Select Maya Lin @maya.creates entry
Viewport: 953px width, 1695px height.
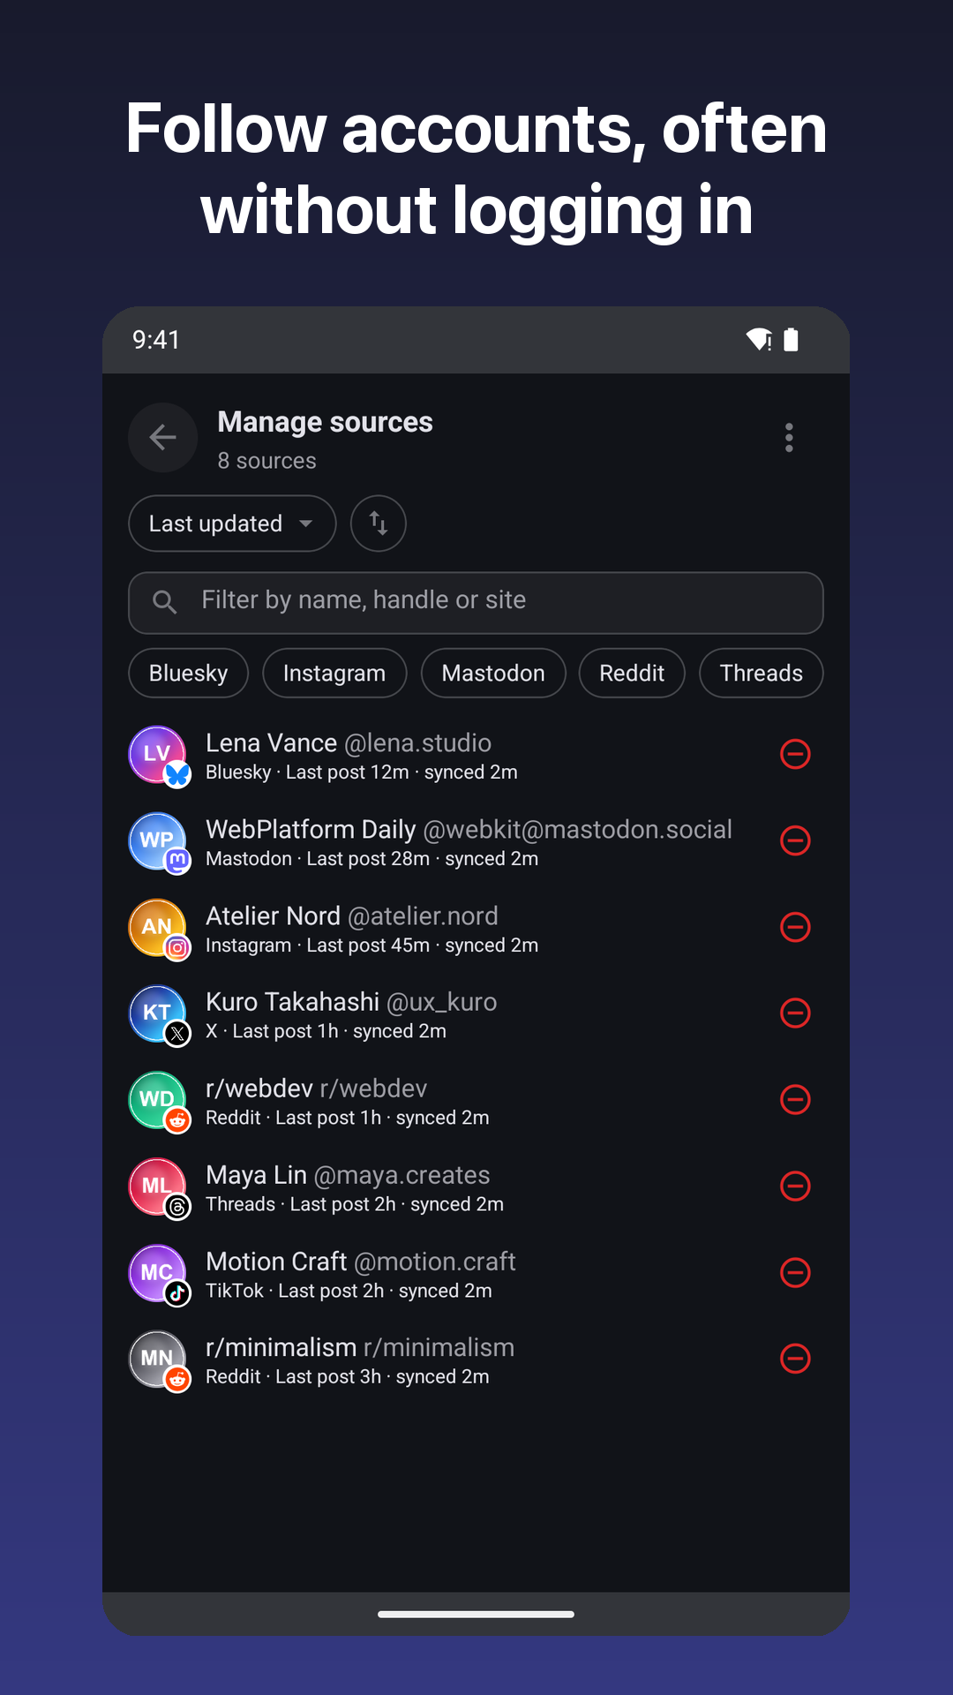[x=348, y=1175]
